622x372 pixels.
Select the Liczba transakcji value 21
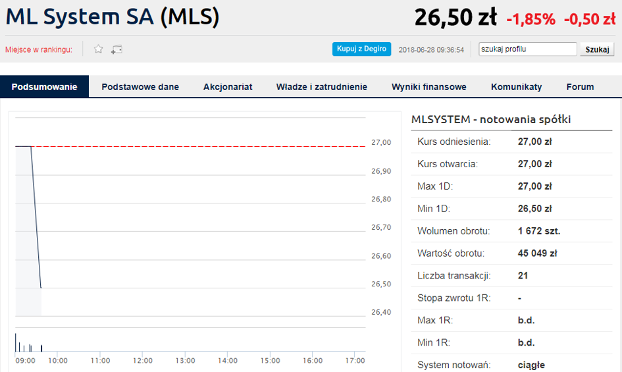pos(523,275)
